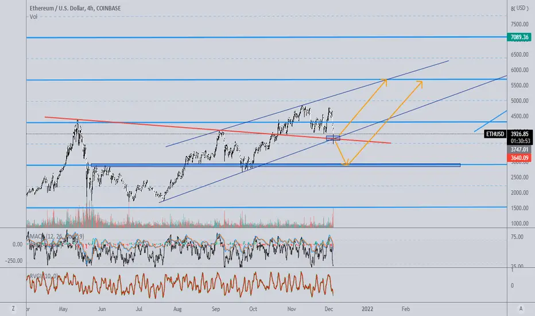Click the 1000.00 price axis label
Viewport: 535px width, 316px height.
(520, 223)
